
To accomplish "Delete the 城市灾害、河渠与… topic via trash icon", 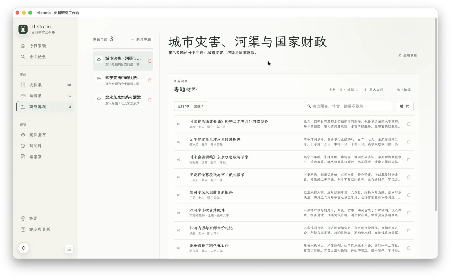I will pyautogui.click(x=150, y=61).
